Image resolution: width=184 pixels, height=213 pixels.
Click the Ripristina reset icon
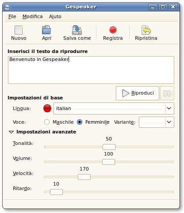click(x=146, y=30)
